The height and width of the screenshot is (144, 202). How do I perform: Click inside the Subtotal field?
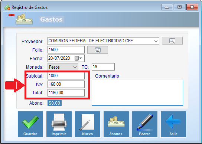point(66,76)
